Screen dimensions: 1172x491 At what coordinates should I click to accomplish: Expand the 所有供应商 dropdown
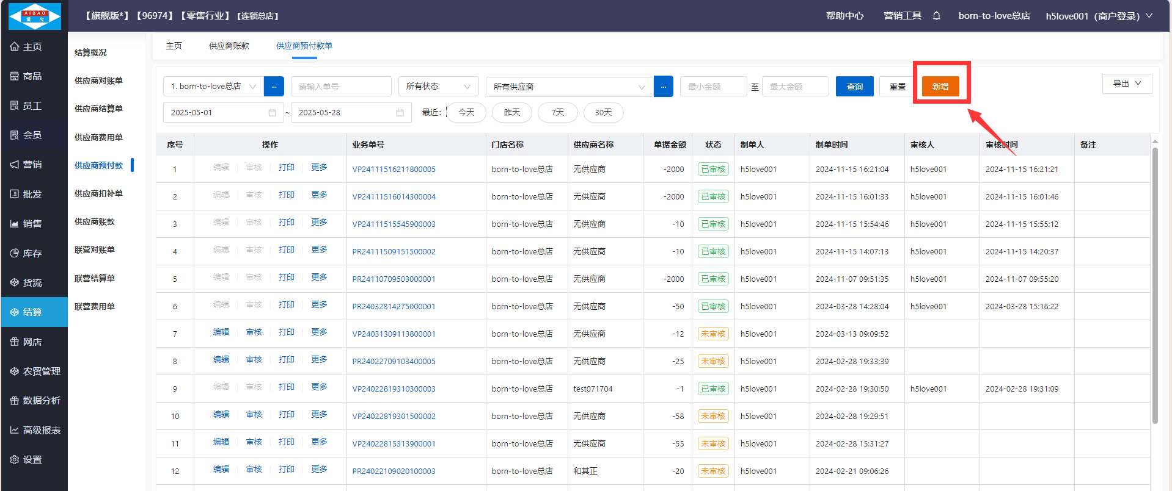(x=569, y=87)
